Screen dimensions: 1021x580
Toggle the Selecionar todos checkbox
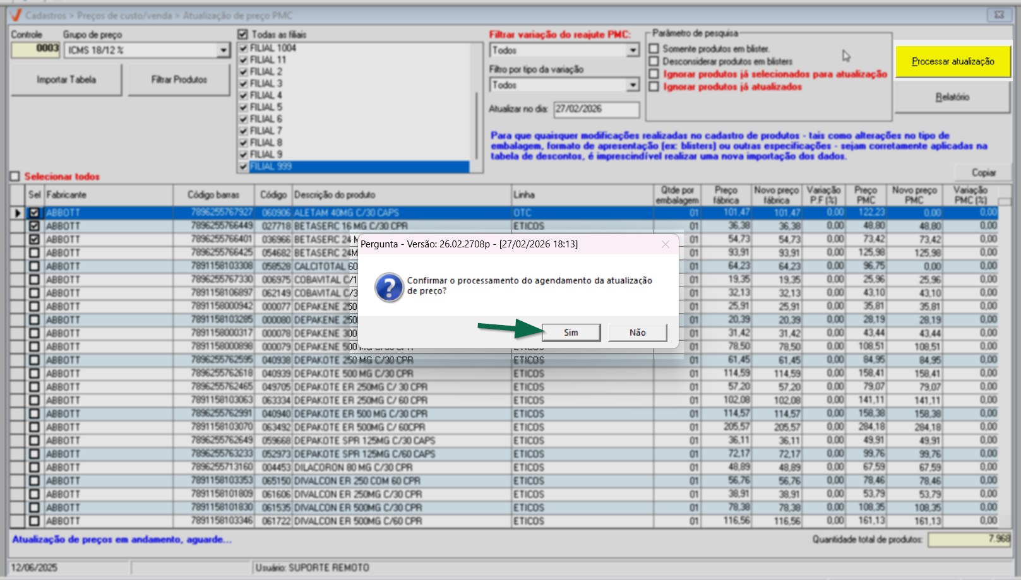(x=15, y=177)
